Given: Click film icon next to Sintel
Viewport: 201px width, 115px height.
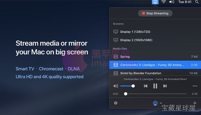Looking at the screenshot, I should 116,73.
